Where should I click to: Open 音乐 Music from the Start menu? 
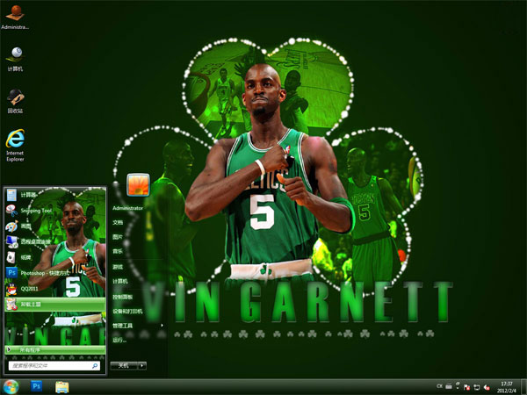[118, 251]
